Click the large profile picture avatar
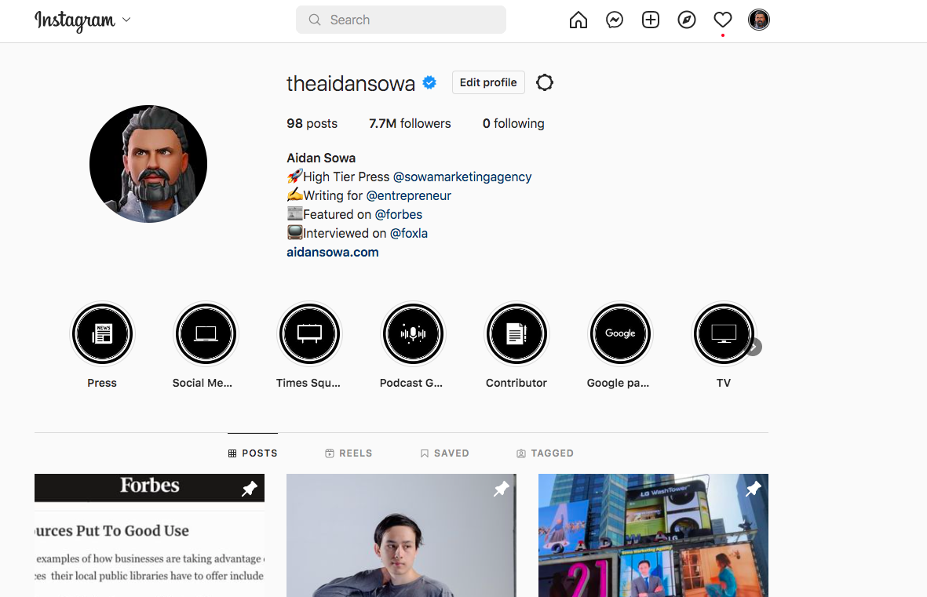This screenshot has height=597, width=927. 148,164
